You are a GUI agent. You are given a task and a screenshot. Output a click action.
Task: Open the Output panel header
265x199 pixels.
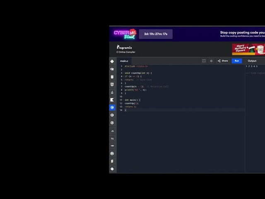click(252, 61)
